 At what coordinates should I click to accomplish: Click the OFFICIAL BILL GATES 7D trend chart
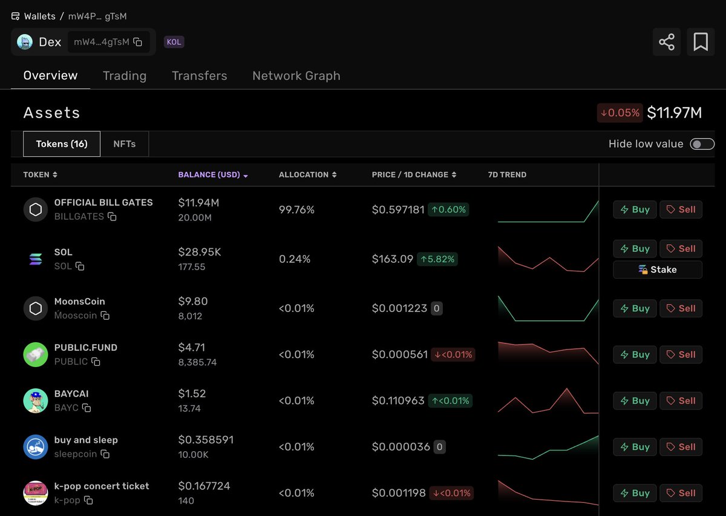click(x=548, y=211)
